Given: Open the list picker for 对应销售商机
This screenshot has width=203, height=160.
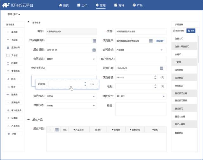Looking at the screenshot, I should (95, 41).
